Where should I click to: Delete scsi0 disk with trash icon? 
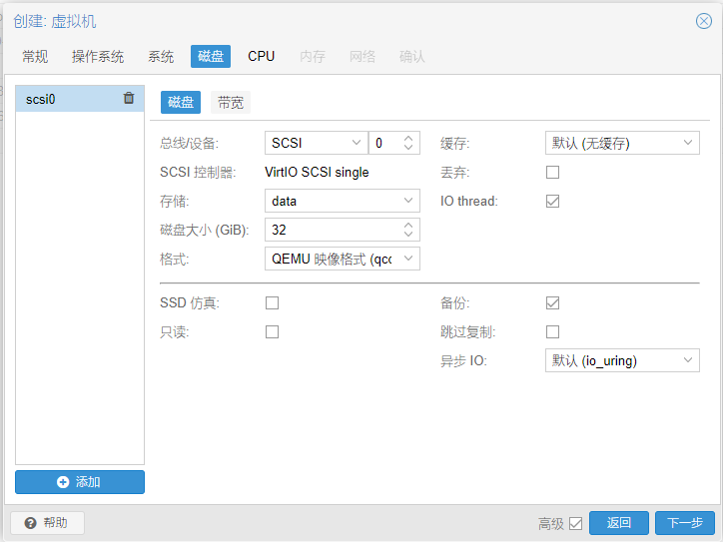tap(129, 98)
